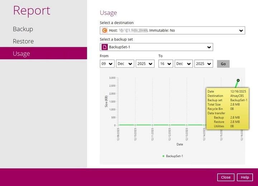
Task: Open the Restore report section
Action: pyautogui.click(x=23, y=41)
